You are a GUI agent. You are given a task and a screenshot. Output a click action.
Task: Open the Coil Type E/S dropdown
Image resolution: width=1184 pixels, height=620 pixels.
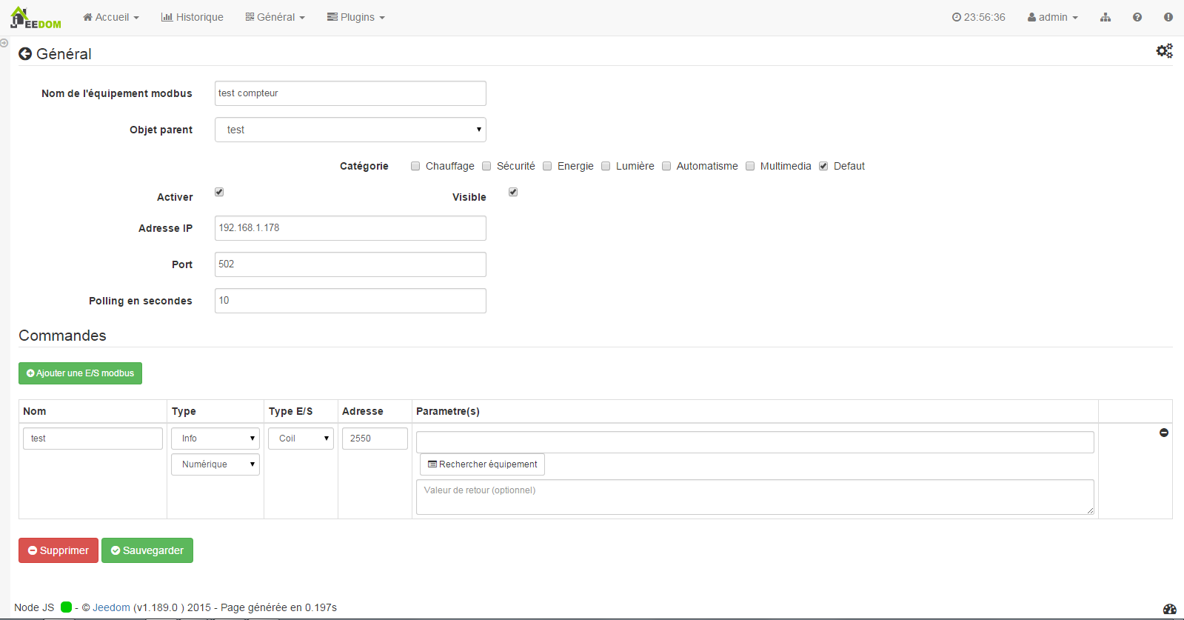pos(301,439)
